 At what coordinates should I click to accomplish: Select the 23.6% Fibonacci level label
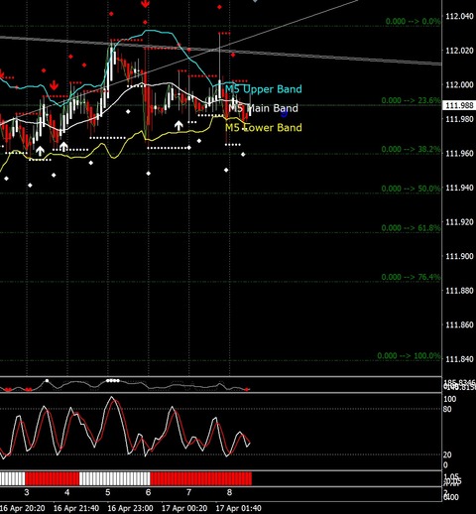click(411, 100)
